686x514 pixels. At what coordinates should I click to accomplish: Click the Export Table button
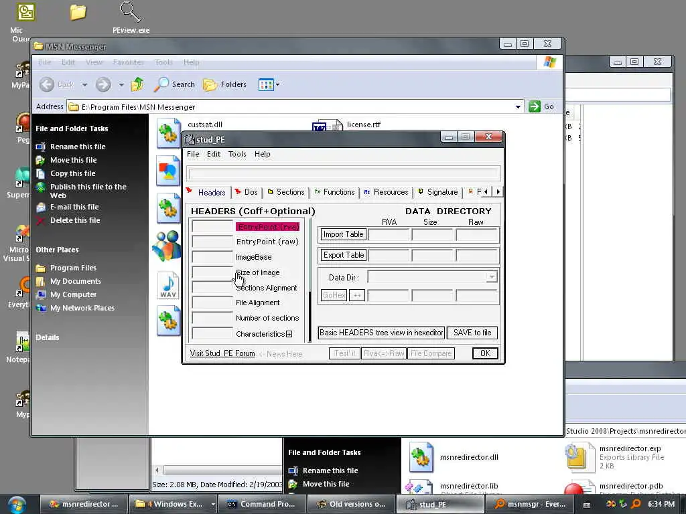(x=343, y=255)
